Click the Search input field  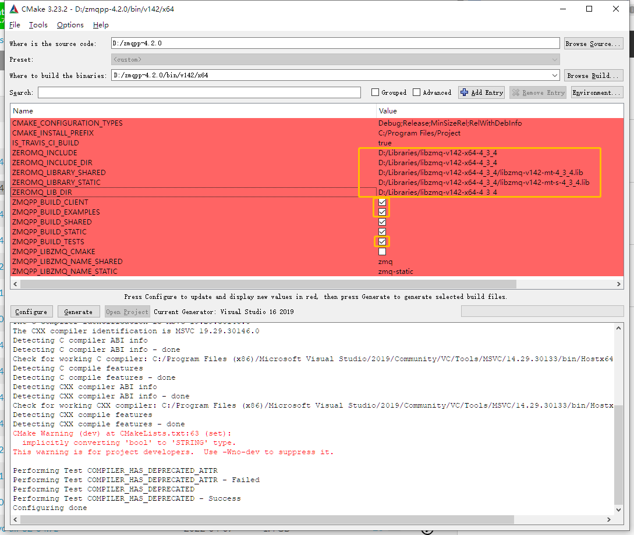[x=199, y=92]
